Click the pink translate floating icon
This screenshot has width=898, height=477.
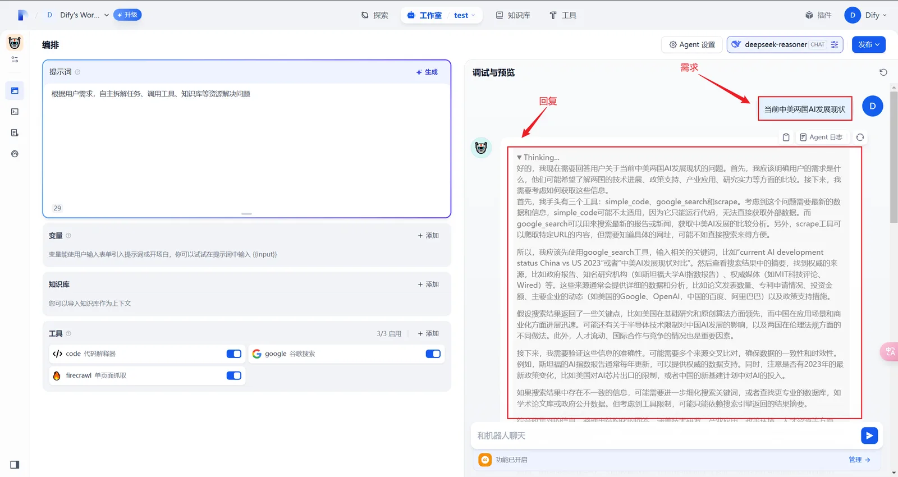pos(890,352)
